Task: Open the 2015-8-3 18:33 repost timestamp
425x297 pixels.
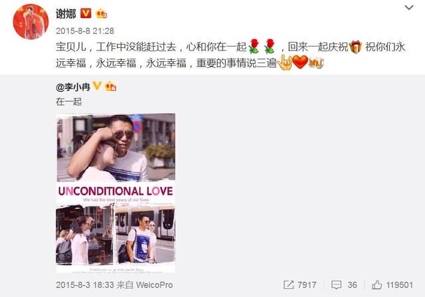Action: pos(85,285)
